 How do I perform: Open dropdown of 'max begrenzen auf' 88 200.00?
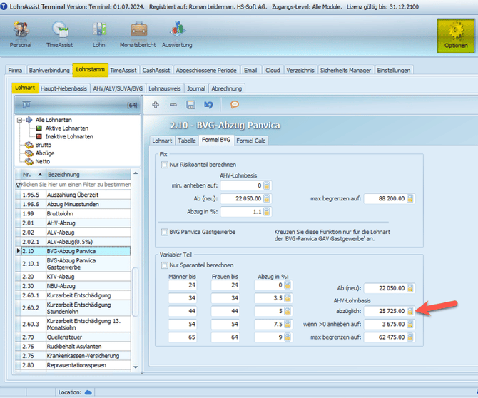(410, 199)
